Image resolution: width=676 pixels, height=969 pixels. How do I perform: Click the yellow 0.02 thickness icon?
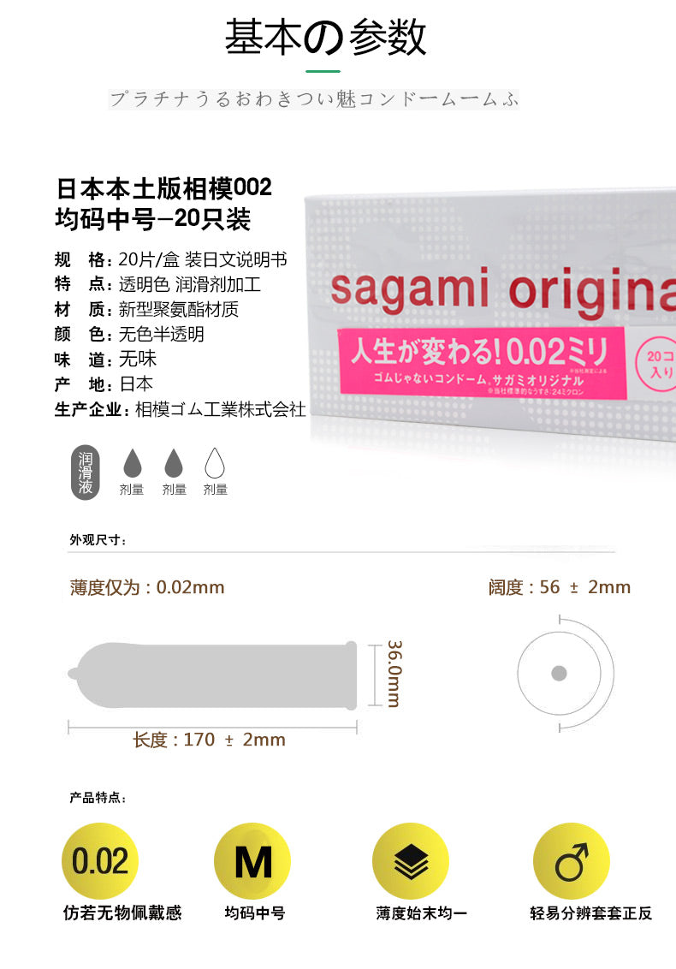point(99,861)
